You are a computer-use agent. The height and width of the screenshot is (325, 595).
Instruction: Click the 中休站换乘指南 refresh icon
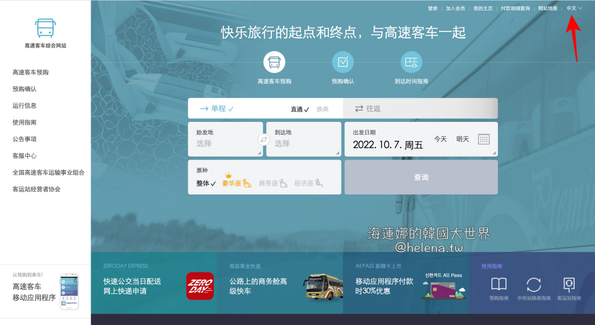[x=533, y=284]
